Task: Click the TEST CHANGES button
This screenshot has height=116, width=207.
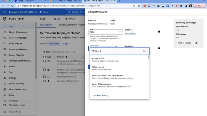Action: [x=184, y=43]
